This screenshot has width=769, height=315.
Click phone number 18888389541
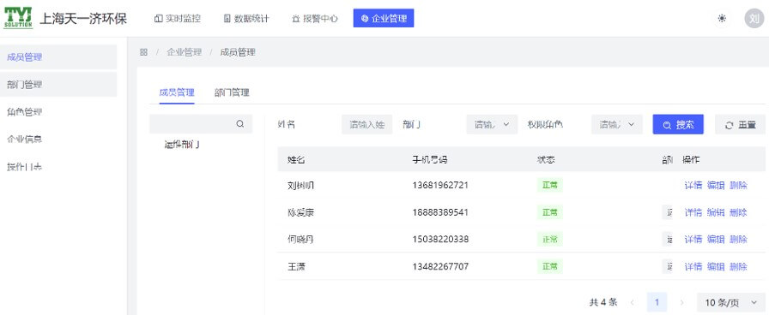pos(440,212)
